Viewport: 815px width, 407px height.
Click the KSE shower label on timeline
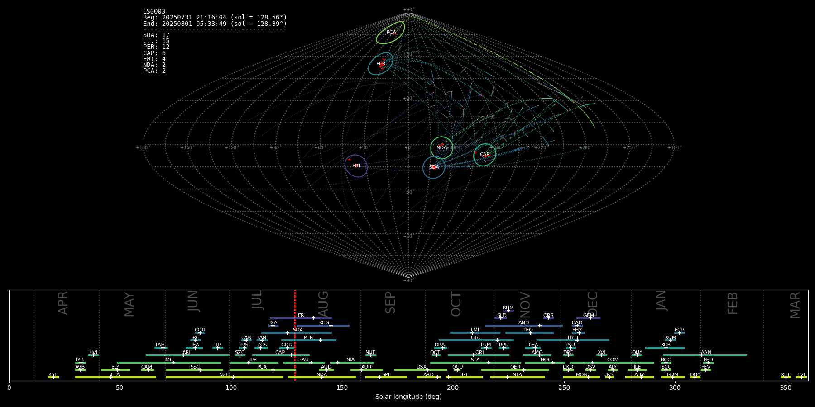pos(53,374)
